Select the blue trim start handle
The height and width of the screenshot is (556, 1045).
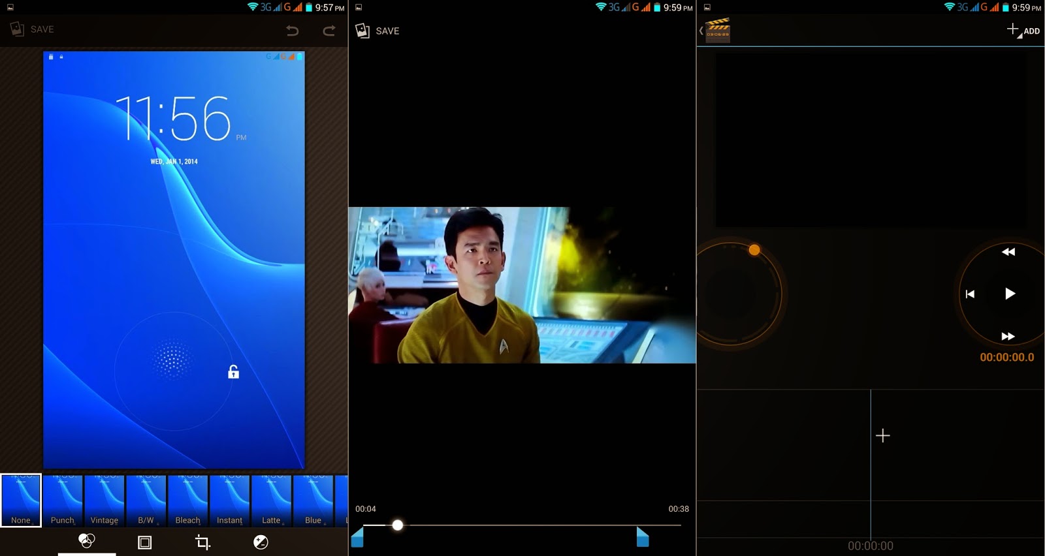357,537
